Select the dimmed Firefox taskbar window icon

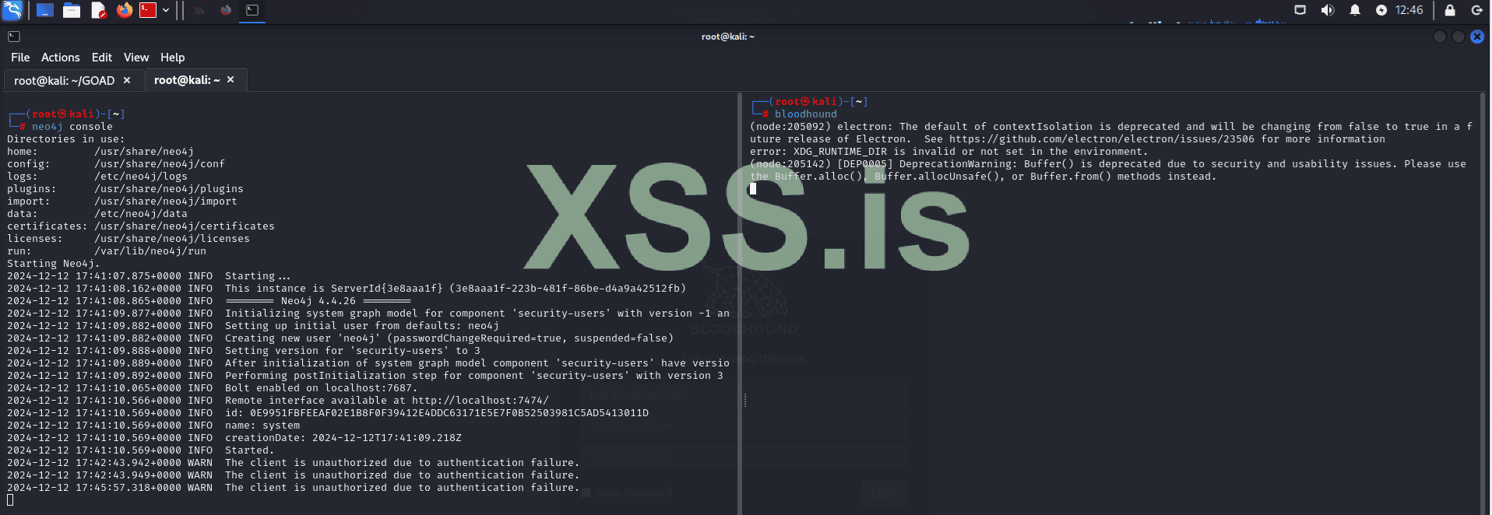click(x=226, y=10)
